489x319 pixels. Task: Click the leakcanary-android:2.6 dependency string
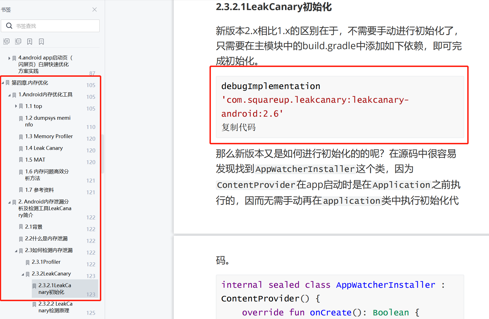click(315, 107)
